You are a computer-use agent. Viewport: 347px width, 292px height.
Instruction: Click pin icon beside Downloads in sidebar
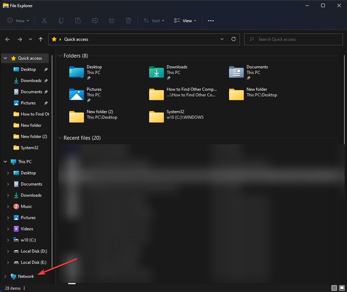46,81
